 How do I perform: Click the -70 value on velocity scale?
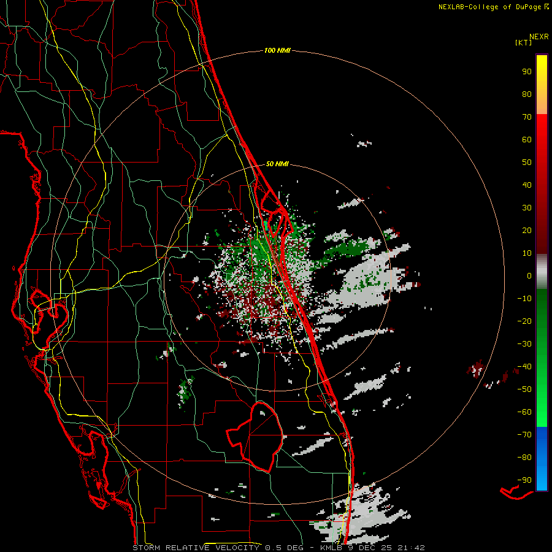click(524, 434)
